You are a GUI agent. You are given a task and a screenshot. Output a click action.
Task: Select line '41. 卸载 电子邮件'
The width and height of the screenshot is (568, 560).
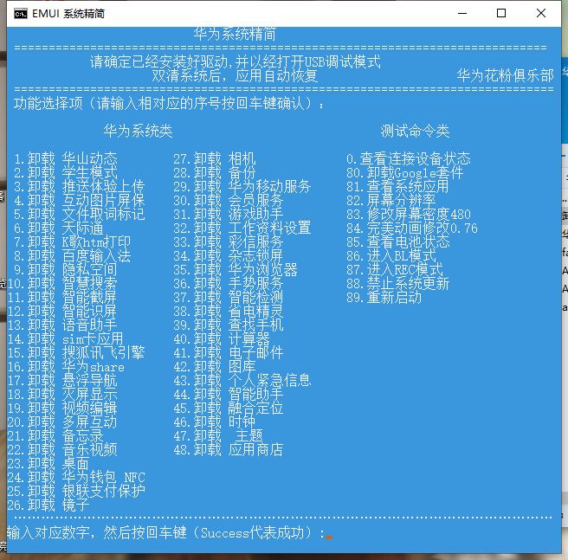[x=229, y=353]
